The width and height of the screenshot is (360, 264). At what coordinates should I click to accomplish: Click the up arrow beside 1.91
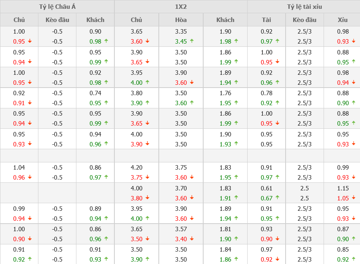tap(236, 197)
